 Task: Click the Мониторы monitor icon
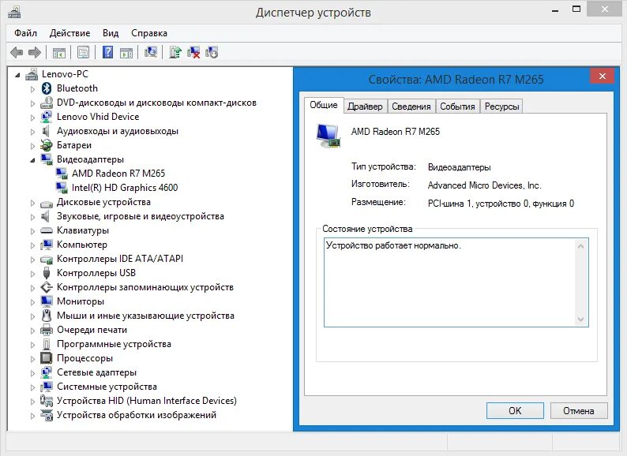(47, 301)
